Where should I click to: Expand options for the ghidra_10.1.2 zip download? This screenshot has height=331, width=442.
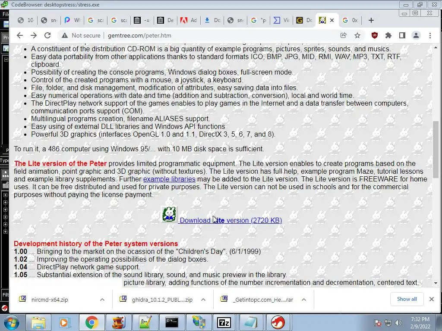click(203, 300)
